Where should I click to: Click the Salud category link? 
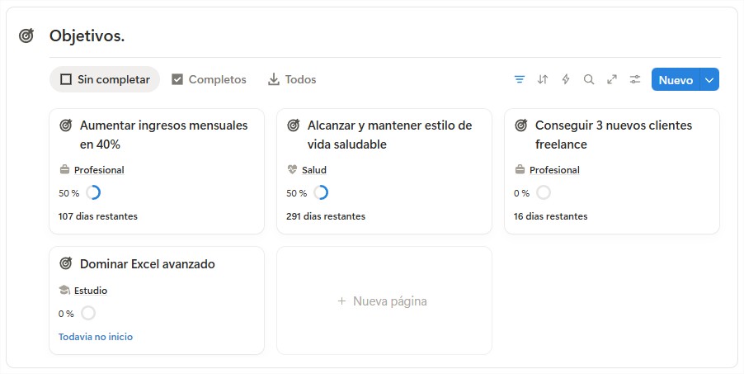click(x=314, y=170)
